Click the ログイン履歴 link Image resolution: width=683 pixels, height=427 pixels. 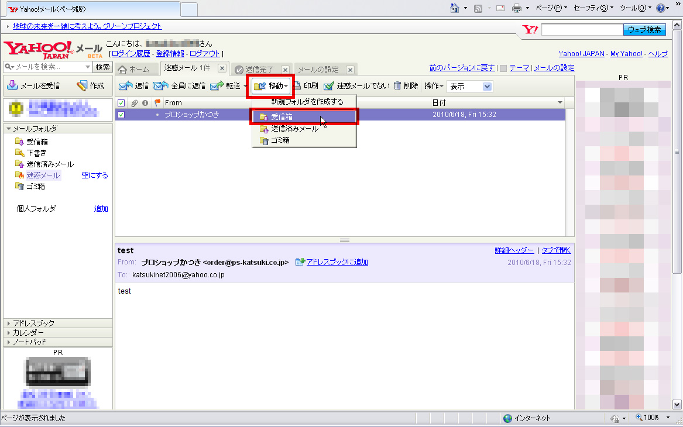point(131,54)
